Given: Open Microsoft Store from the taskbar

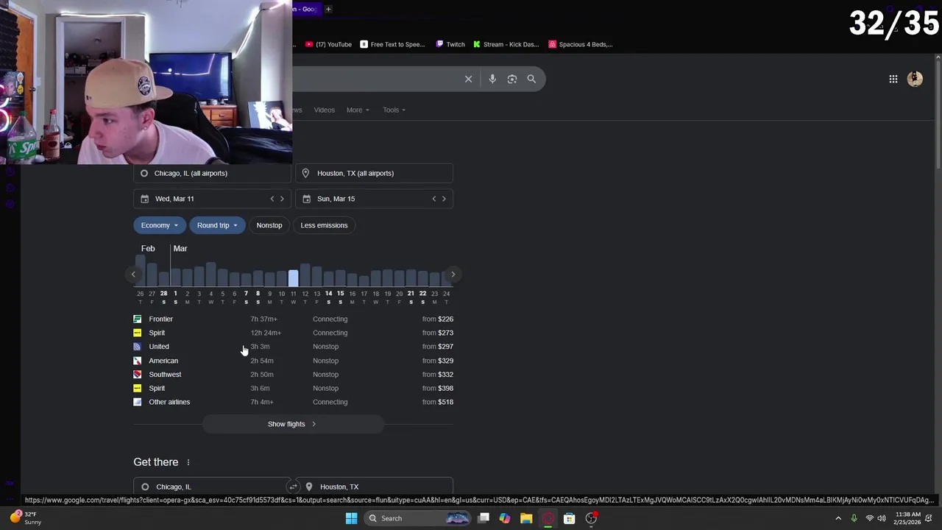Looking at the screenshot, I should click(569, 518).
